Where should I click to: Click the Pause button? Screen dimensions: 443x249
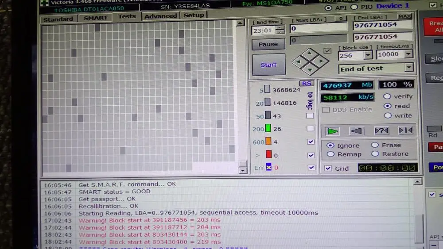(268, 44)
